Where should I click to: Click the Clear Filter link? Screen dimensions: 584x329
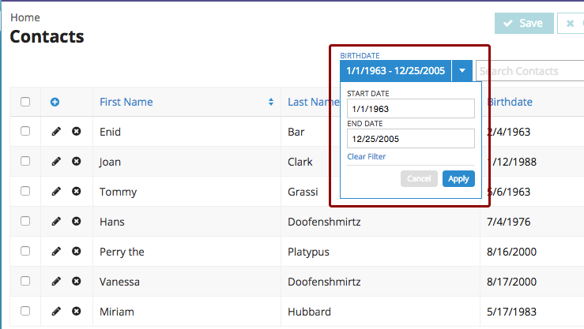tap(366, 156)
